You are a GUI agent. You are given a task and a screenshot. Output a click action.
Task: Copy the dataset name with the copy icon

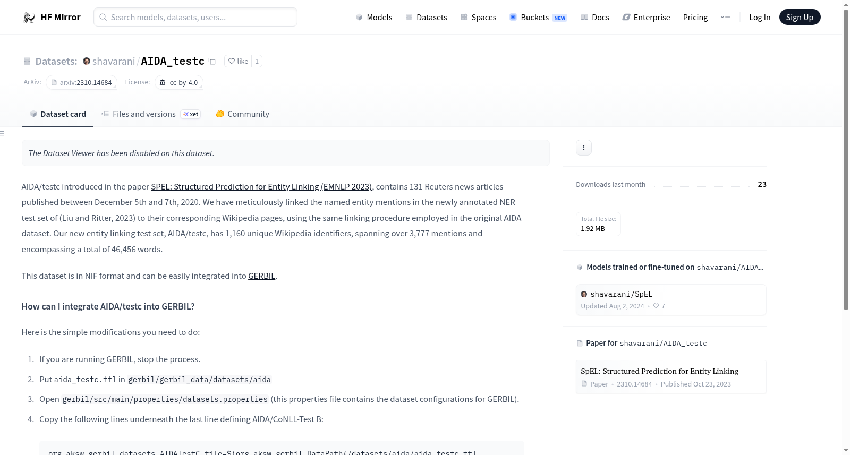click(212, 61)
